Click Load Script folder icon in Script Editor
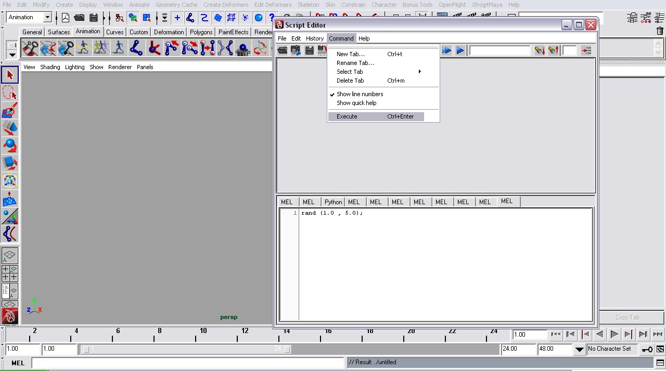 point(282,50)
